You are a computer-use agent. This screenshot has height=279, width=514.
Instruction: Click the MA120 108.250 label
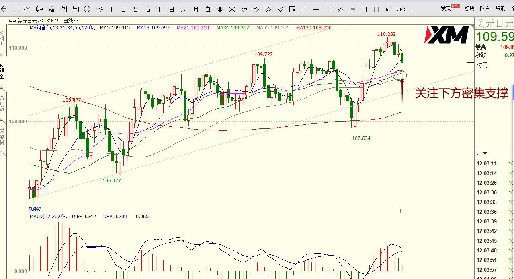coord(314,28)
